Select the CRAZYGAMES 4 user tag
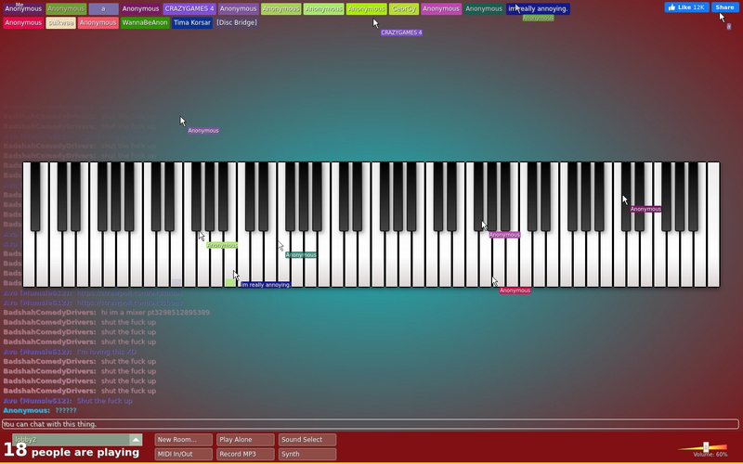The width and height of the screenshot is (743, 464). pos(189,8)
